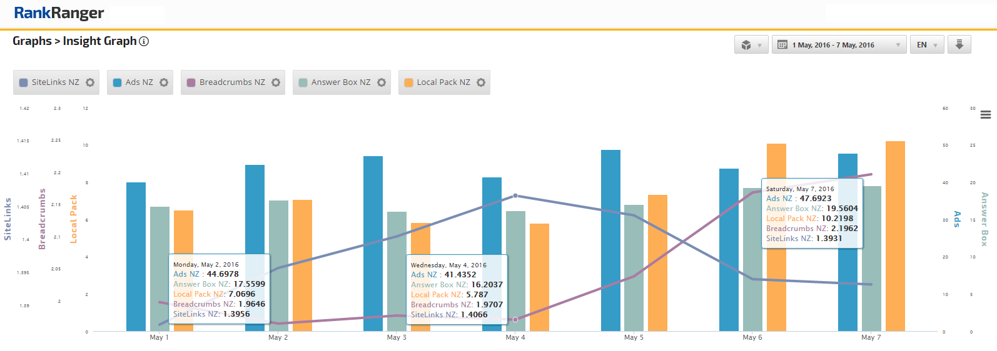Click the RankRanger logo
Screen dimensions: 997x351
59,13
